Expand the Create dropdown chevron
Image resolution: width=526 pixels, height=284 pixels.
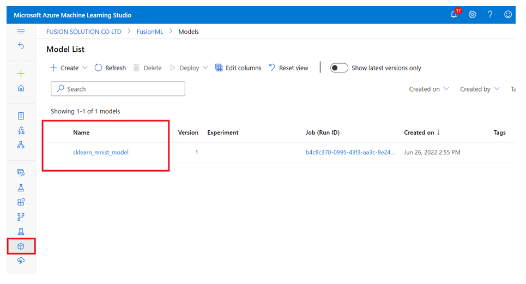[85, 68]
